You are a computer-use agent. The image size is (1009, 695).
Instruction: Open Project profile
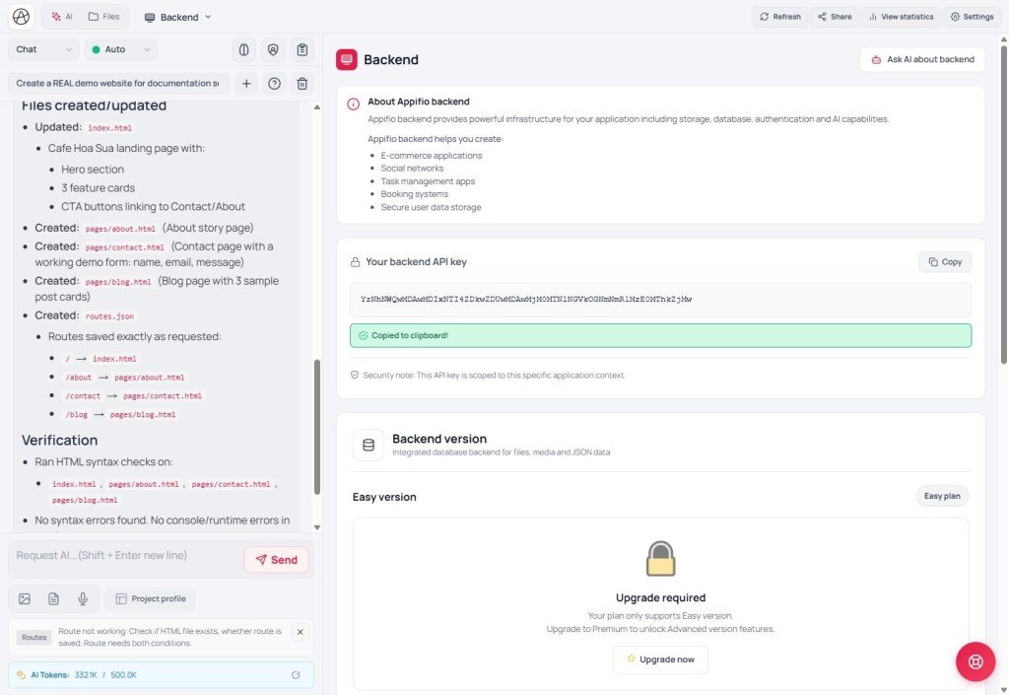pos(151,599)
